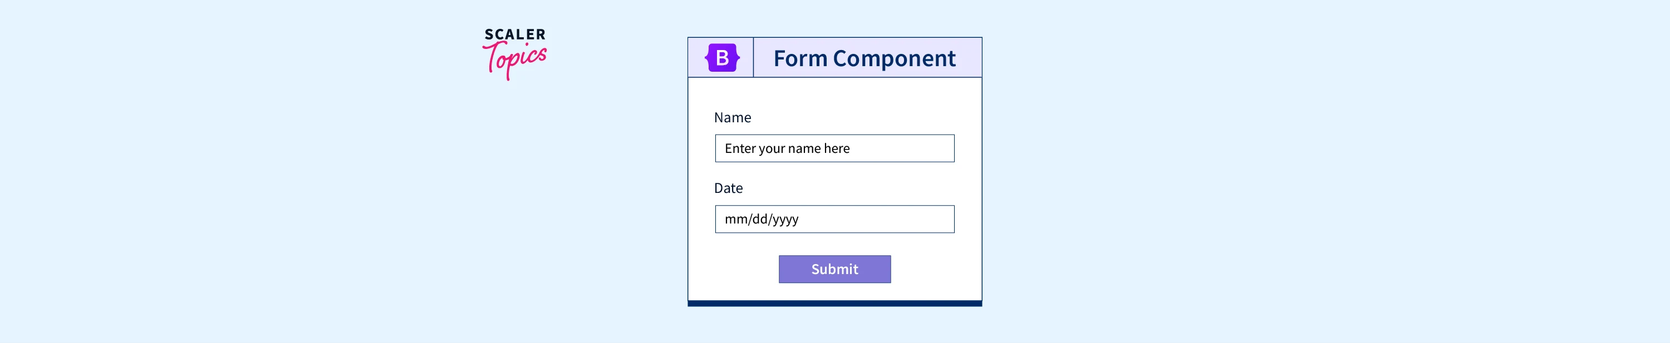Click the word Component in the heading
Screen dimensions: 1670x343
tap(894, 58)
